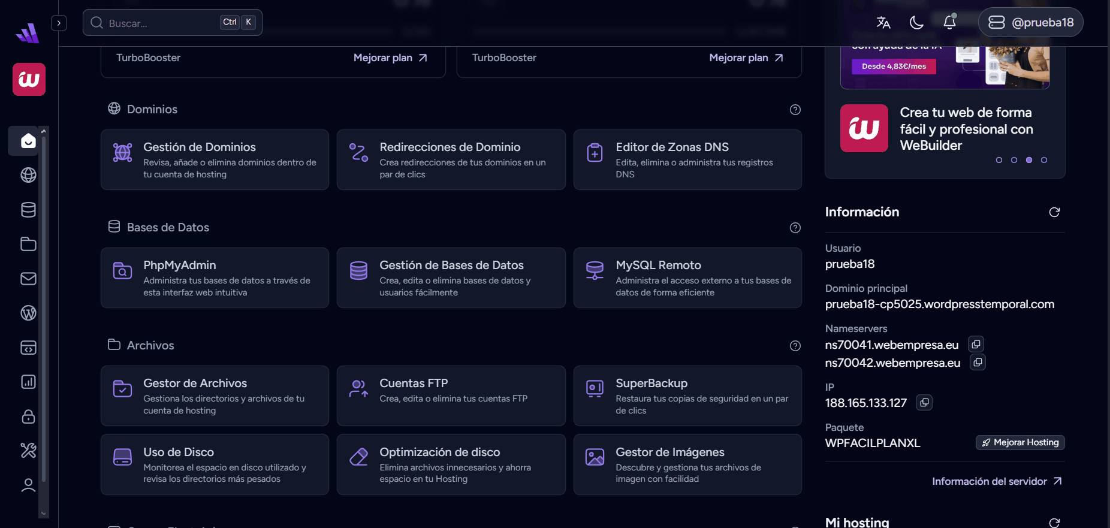Open the notifications bell
The image size is (1110, 528).
949,23
